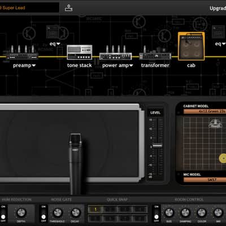Click the Super Lead preset name field
226x226 pixels.
tap(29, 8)
